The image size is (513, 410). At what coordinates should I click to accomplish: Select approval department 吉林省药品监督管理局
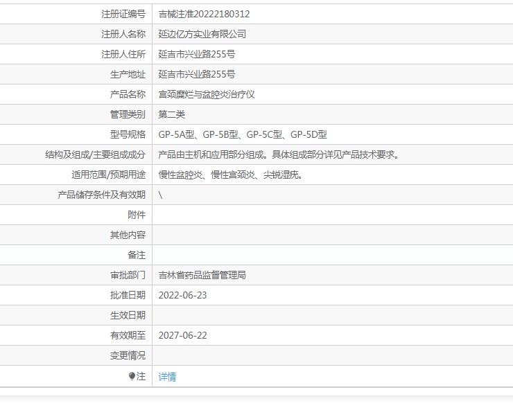click(202, 275)
